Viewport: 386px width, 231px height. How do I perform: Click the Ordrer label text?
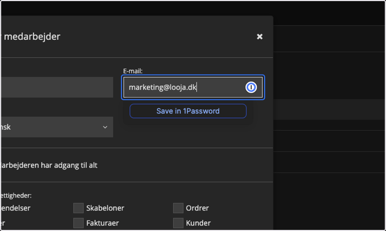[x=197, y=208]
